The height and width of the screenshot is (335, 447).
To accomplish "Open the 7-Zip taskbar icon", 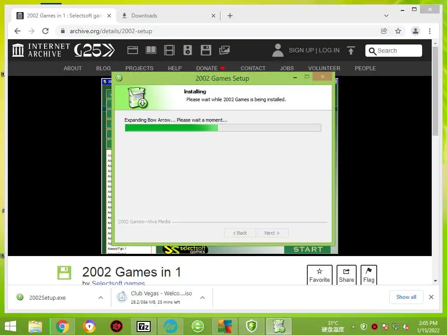I will click(x=143, y=326).
